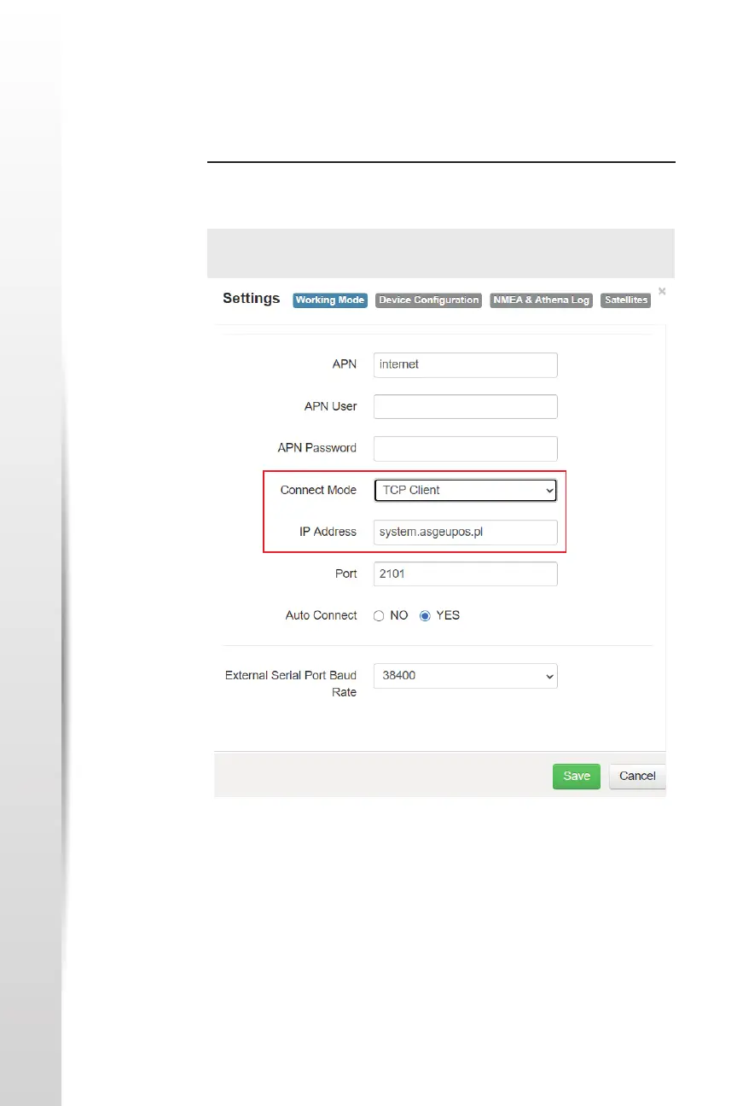The width and height of the screenshot is (737, 1106).
Task: Click the APN input field
Action: pos(466,364)
